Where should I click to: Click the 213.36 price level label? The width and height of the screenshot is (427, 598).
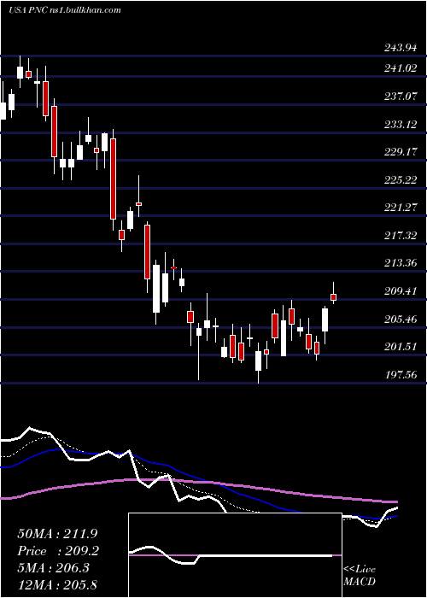point(400,263)
